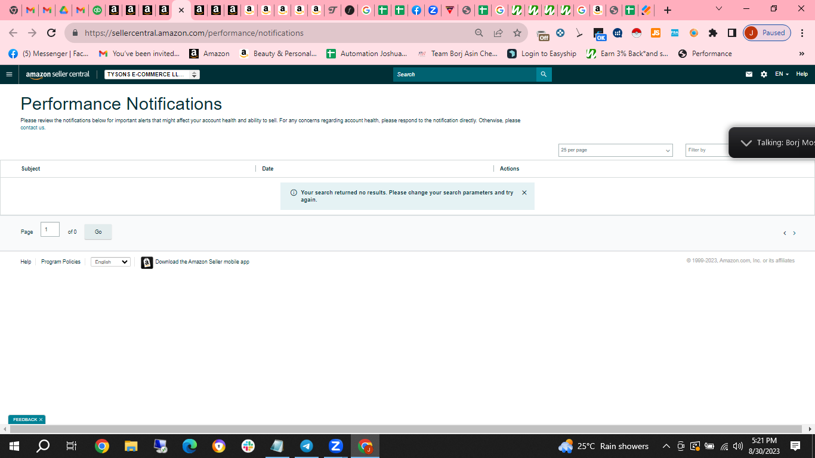The height and width of the screenshot is (458, 815).
Task: Go to next page with right chevron
Action: click(794, 233)
